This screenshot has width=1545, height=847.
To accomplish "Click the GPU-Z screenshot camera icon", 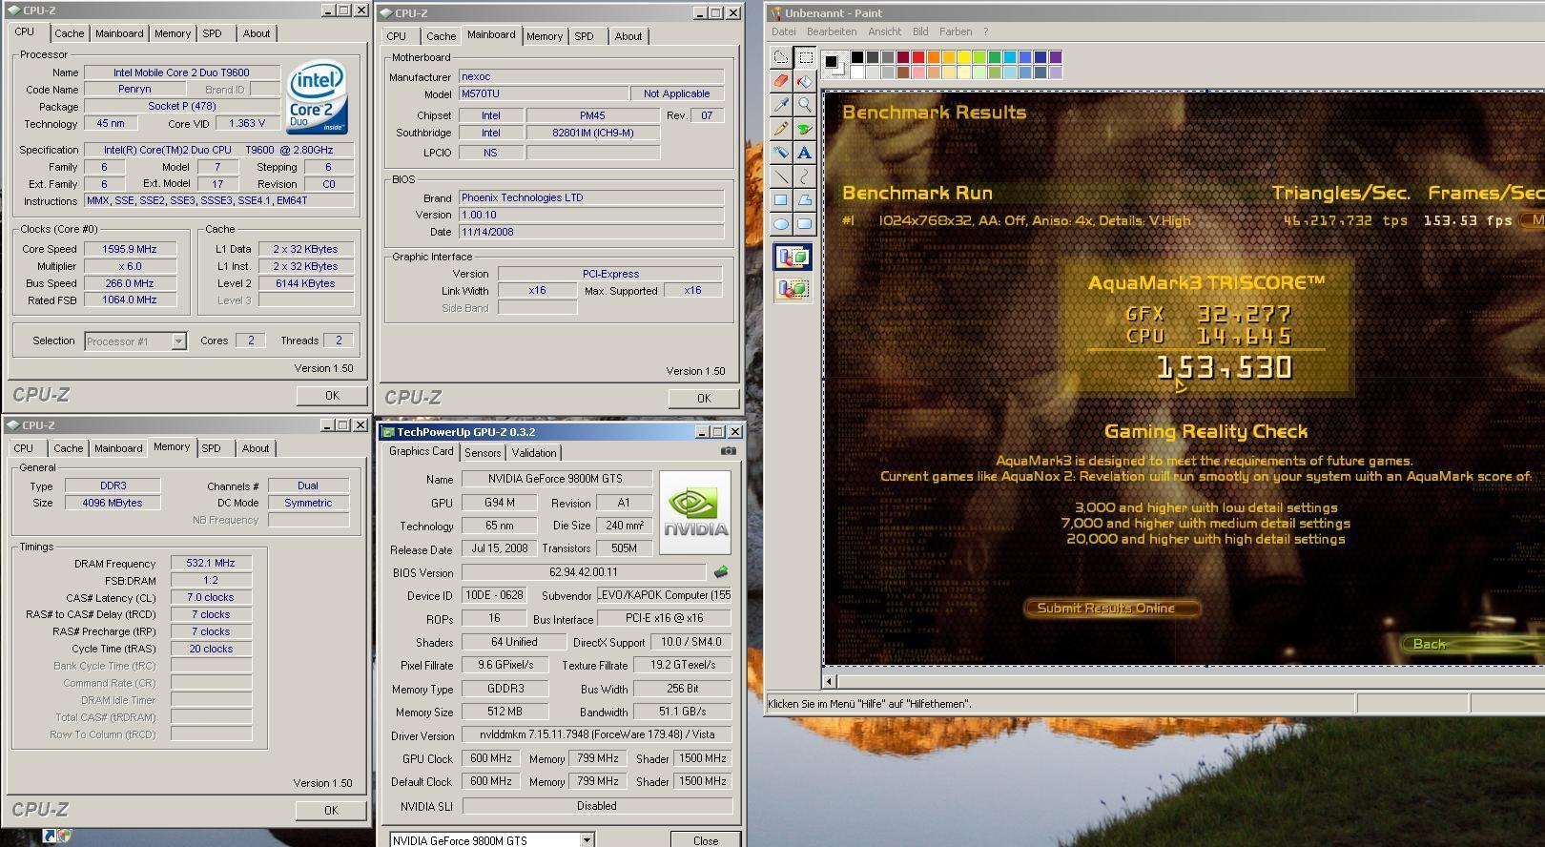I will coord(729,451).
